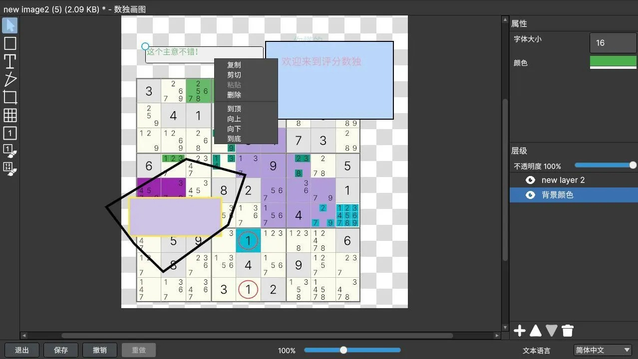Activate the crop tool
Viewport: 638px width, 359px height.
click(x=10, y=97)
